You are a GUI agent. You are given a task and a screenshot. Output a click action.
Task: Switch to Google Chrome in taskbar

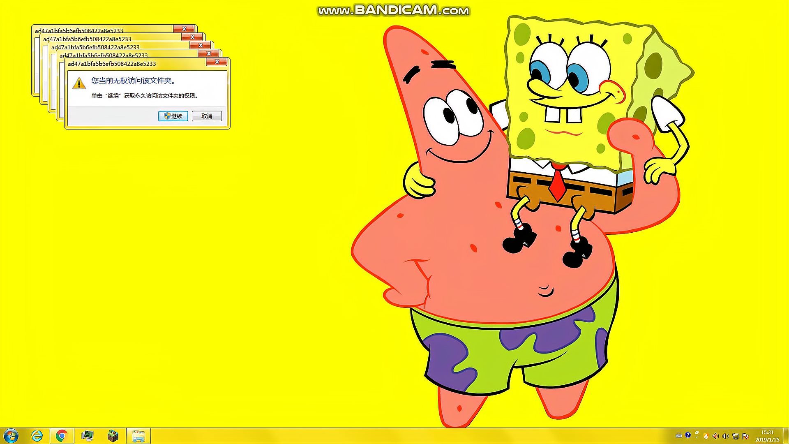tap(62, 436)
